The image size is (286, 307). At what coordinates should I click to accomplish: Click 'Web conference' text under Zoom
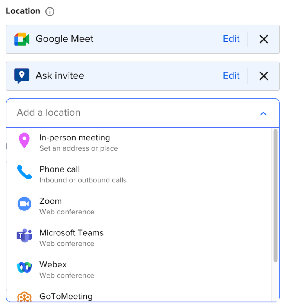tap(67, 212)
